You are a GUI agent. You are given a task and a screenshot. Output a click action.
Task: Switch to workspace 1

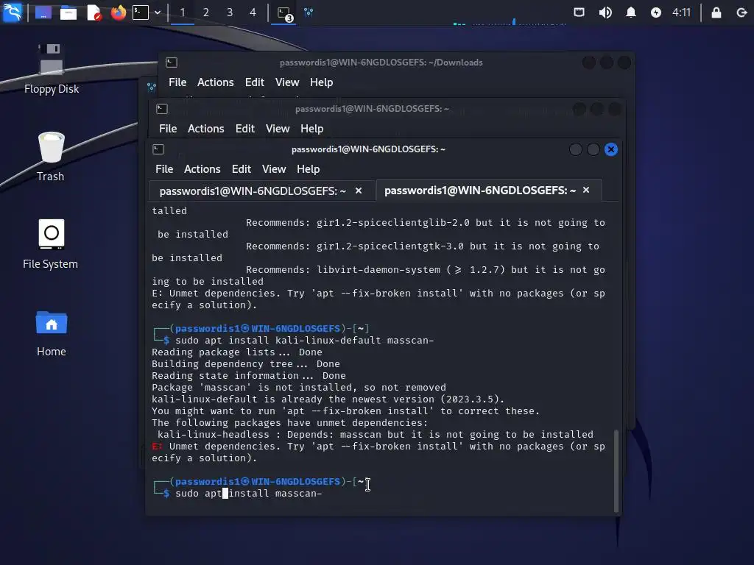tap(183, 13)
